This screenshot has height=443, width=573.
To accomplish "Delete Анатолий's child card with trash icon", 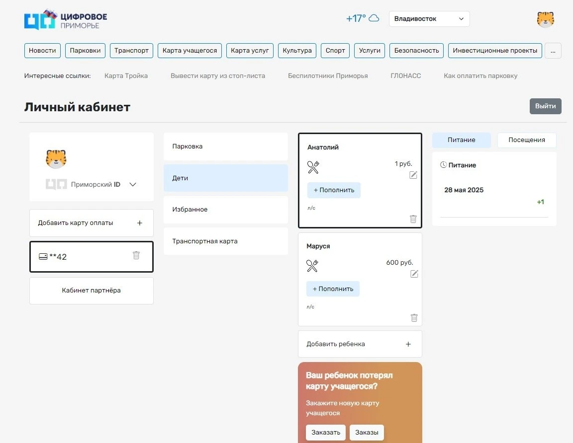I will click(413, 219).
